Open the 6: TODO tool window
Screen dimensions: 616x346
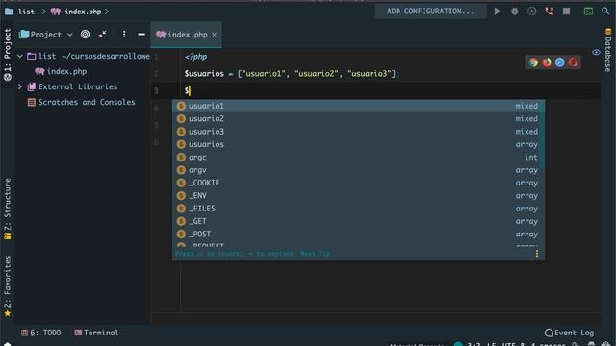41,333
